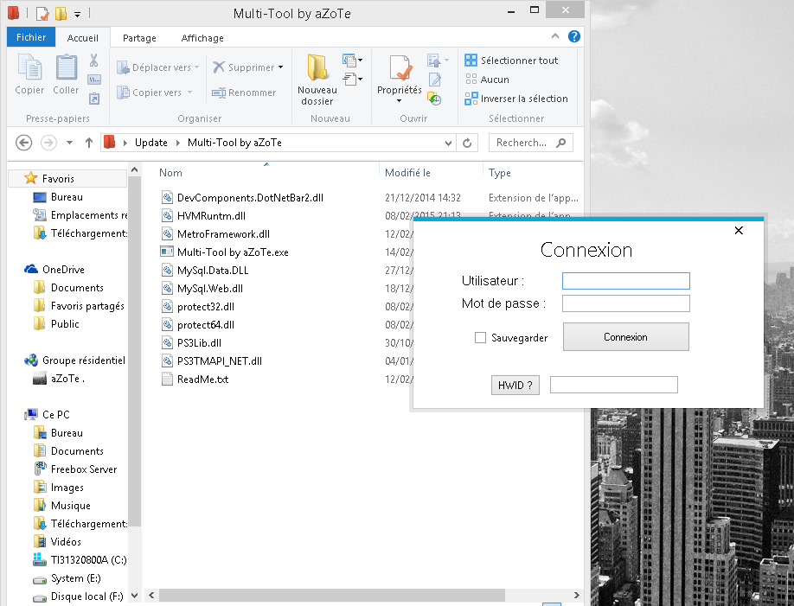
Task: Tick the Sauvegarder checkbox
Action: click(x=480, y=338)
